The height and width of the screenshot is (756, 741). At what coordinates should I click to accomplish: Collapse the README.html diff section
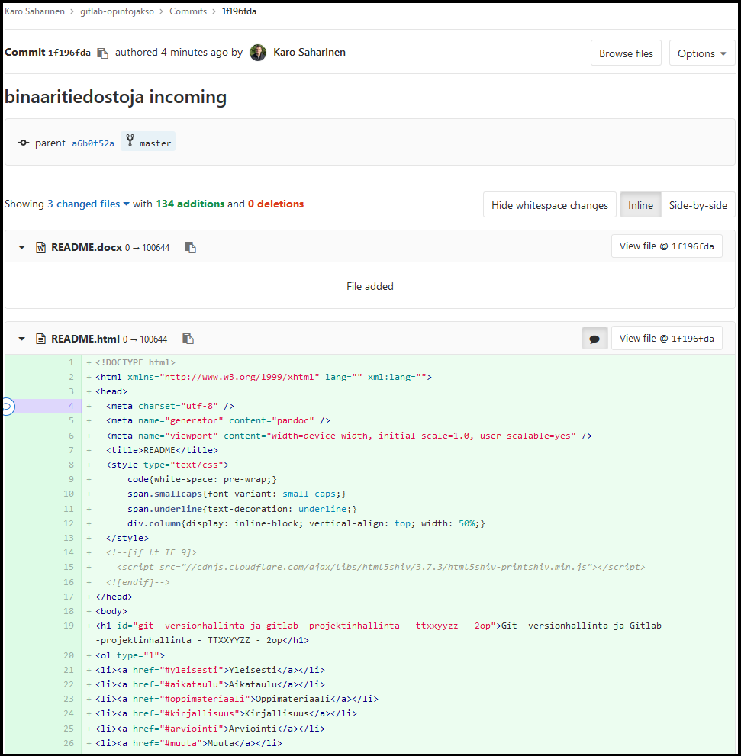(x=22, y=339)
